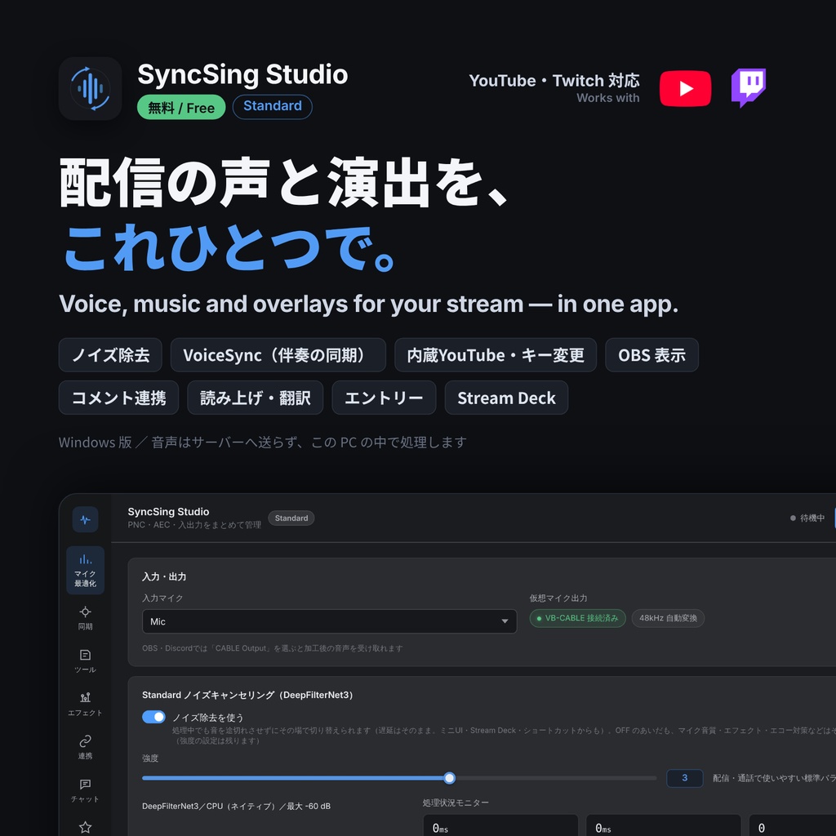The width and height of the screenshot is (836, 836).
Task: Click the 入力・出力 section heading
Action: coord(164,577)
